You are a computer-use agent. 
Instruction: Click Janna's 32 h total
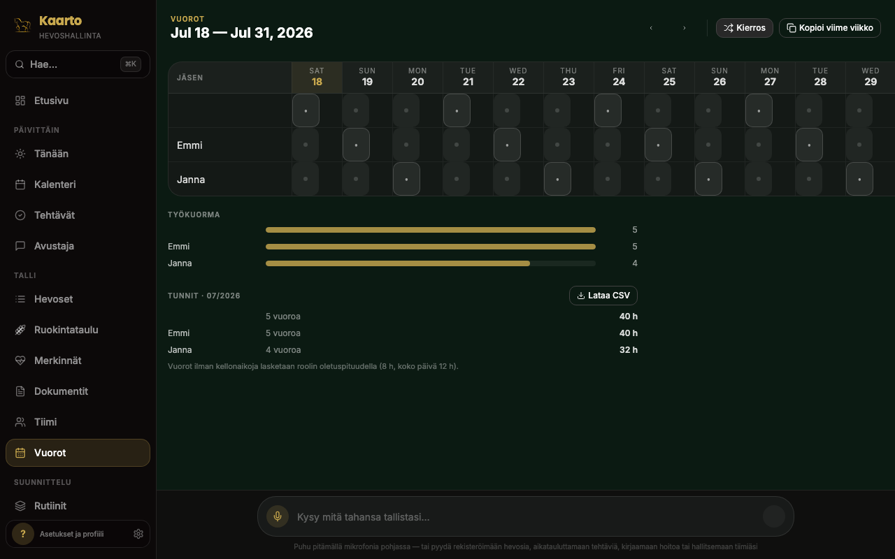(629, 350)
